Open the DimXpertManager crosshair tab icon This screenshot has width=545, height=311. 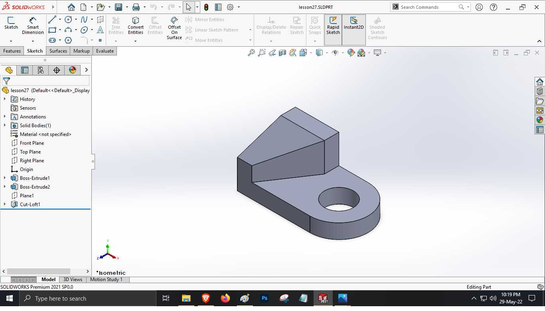point(57,70)
